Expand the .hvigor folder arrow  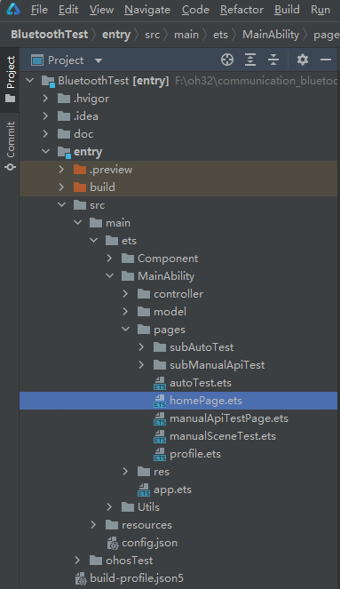click(45, 98)
